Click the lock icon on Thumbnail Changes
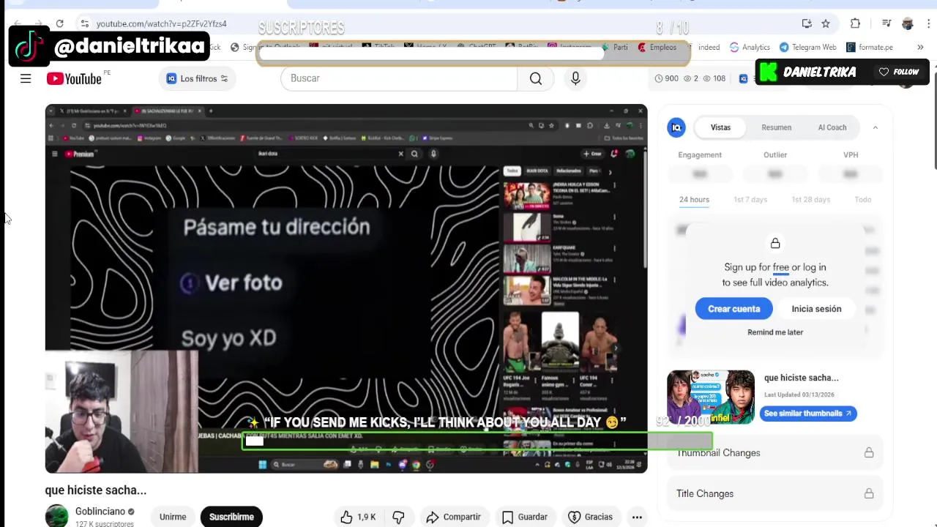 [869, 453]
